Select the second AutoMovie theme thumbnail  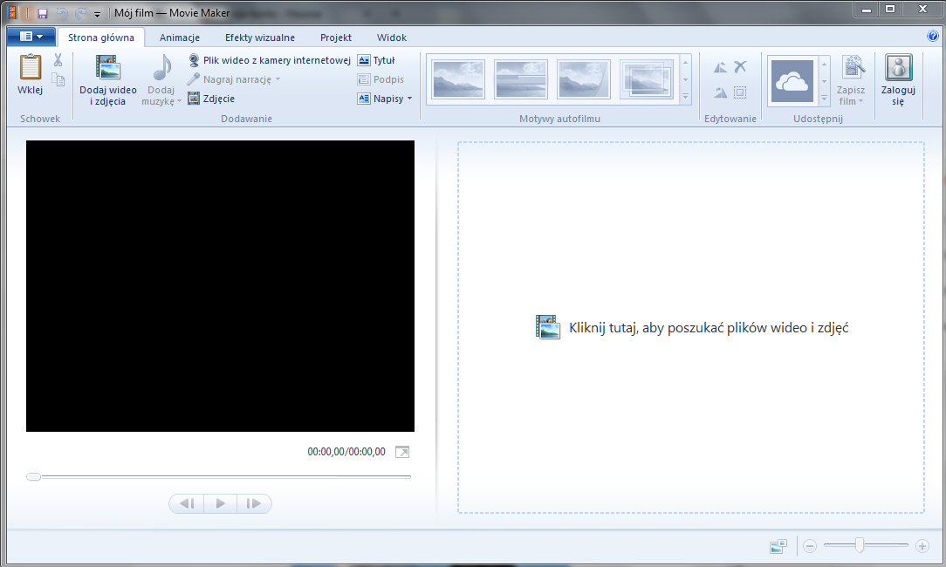[x=521, y=79]
